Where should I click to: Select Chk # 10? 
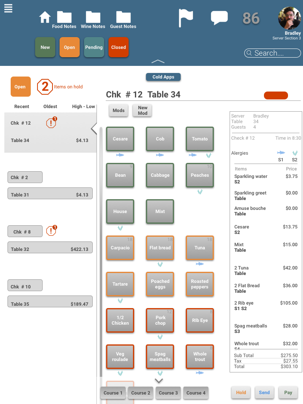25,286
